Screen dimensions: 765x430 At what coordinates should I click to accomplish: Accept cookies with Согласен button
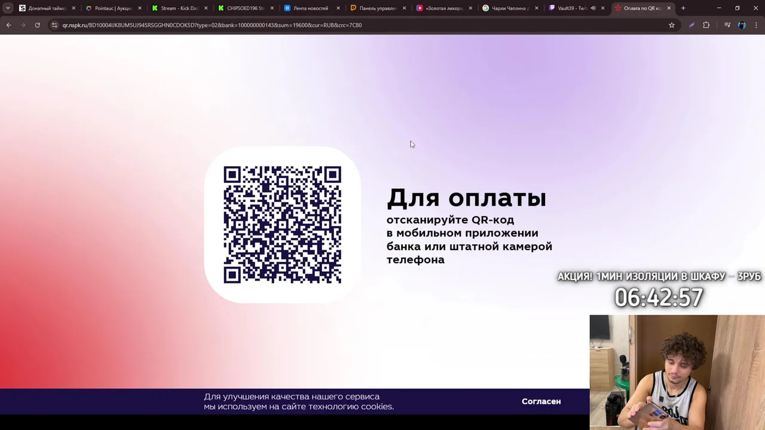(x=541, y=401)
